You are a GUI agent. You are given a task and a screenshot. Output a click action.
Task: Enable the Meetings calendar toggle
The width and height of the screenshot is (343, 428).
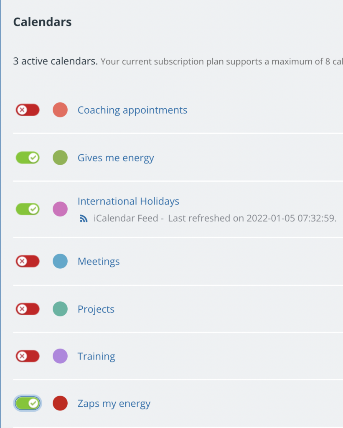pos(27,261)
